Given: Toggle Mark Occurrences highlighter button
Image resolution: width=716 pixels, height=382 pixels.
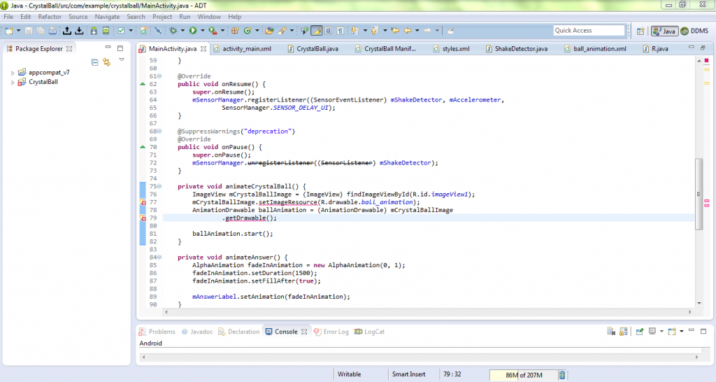Looking at the screenshot, I should [x=317, y=31].
